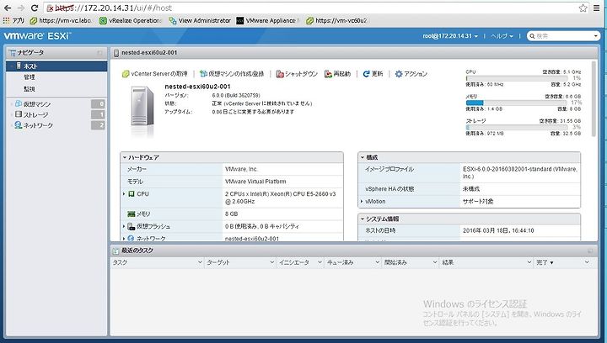
Task: Open the Chrome menu hamburger icon
Action: tap(597, 8)
